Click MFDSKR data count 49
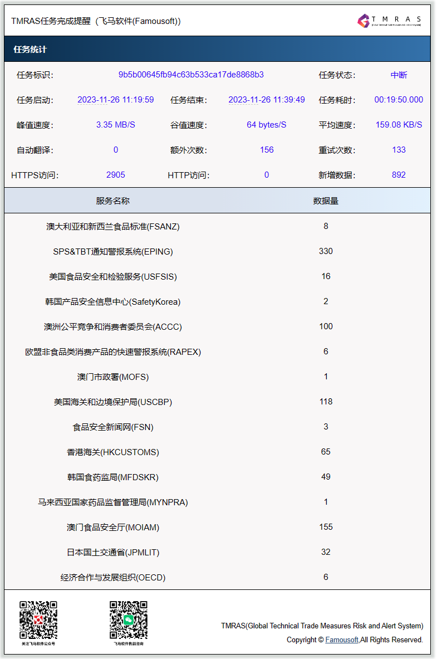 coord(326,477)
